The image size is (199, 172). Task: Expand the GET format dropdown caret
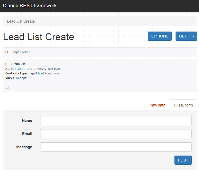(x=194, y=36)
